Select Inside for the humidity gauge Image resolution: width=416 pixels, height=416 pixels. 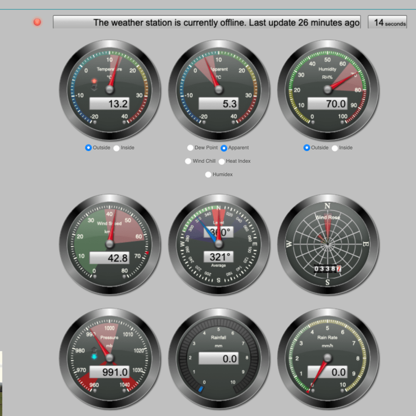tap(335, 148)
